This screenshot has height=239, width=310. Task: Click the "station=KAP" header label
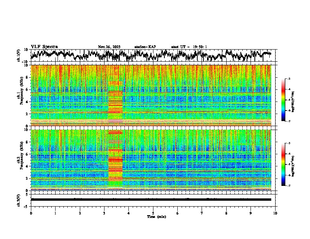(145, 47)
